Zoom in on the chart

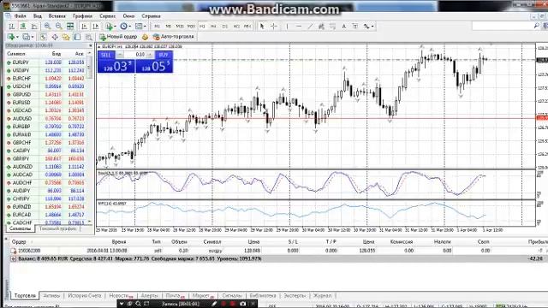click(47, 27)
